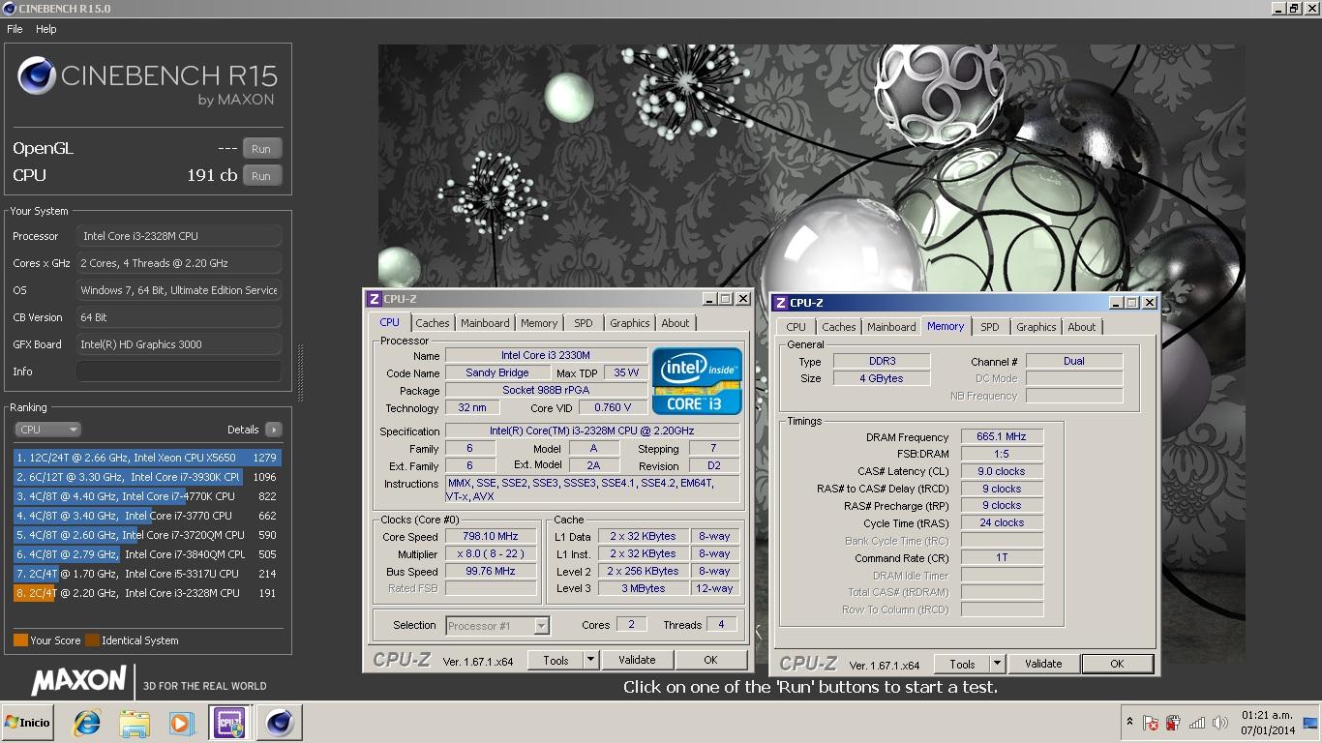This screenshot has width=1322, height=743.
Task: Switch to Graphics tab in right CPU-Z window
Action: tap(1037, 327)
